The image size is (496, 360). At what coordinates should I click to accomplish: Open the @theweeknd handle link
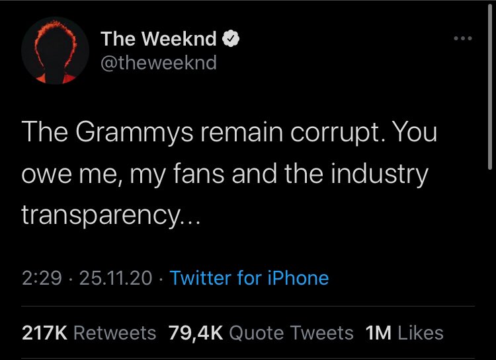point(158,63)
